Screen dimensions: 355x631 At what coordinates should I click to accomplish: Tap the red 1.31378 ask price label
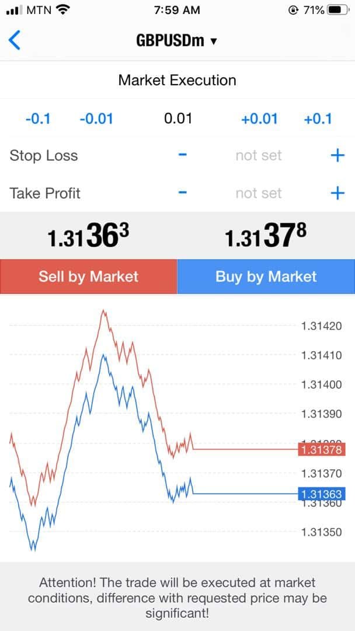321,449
